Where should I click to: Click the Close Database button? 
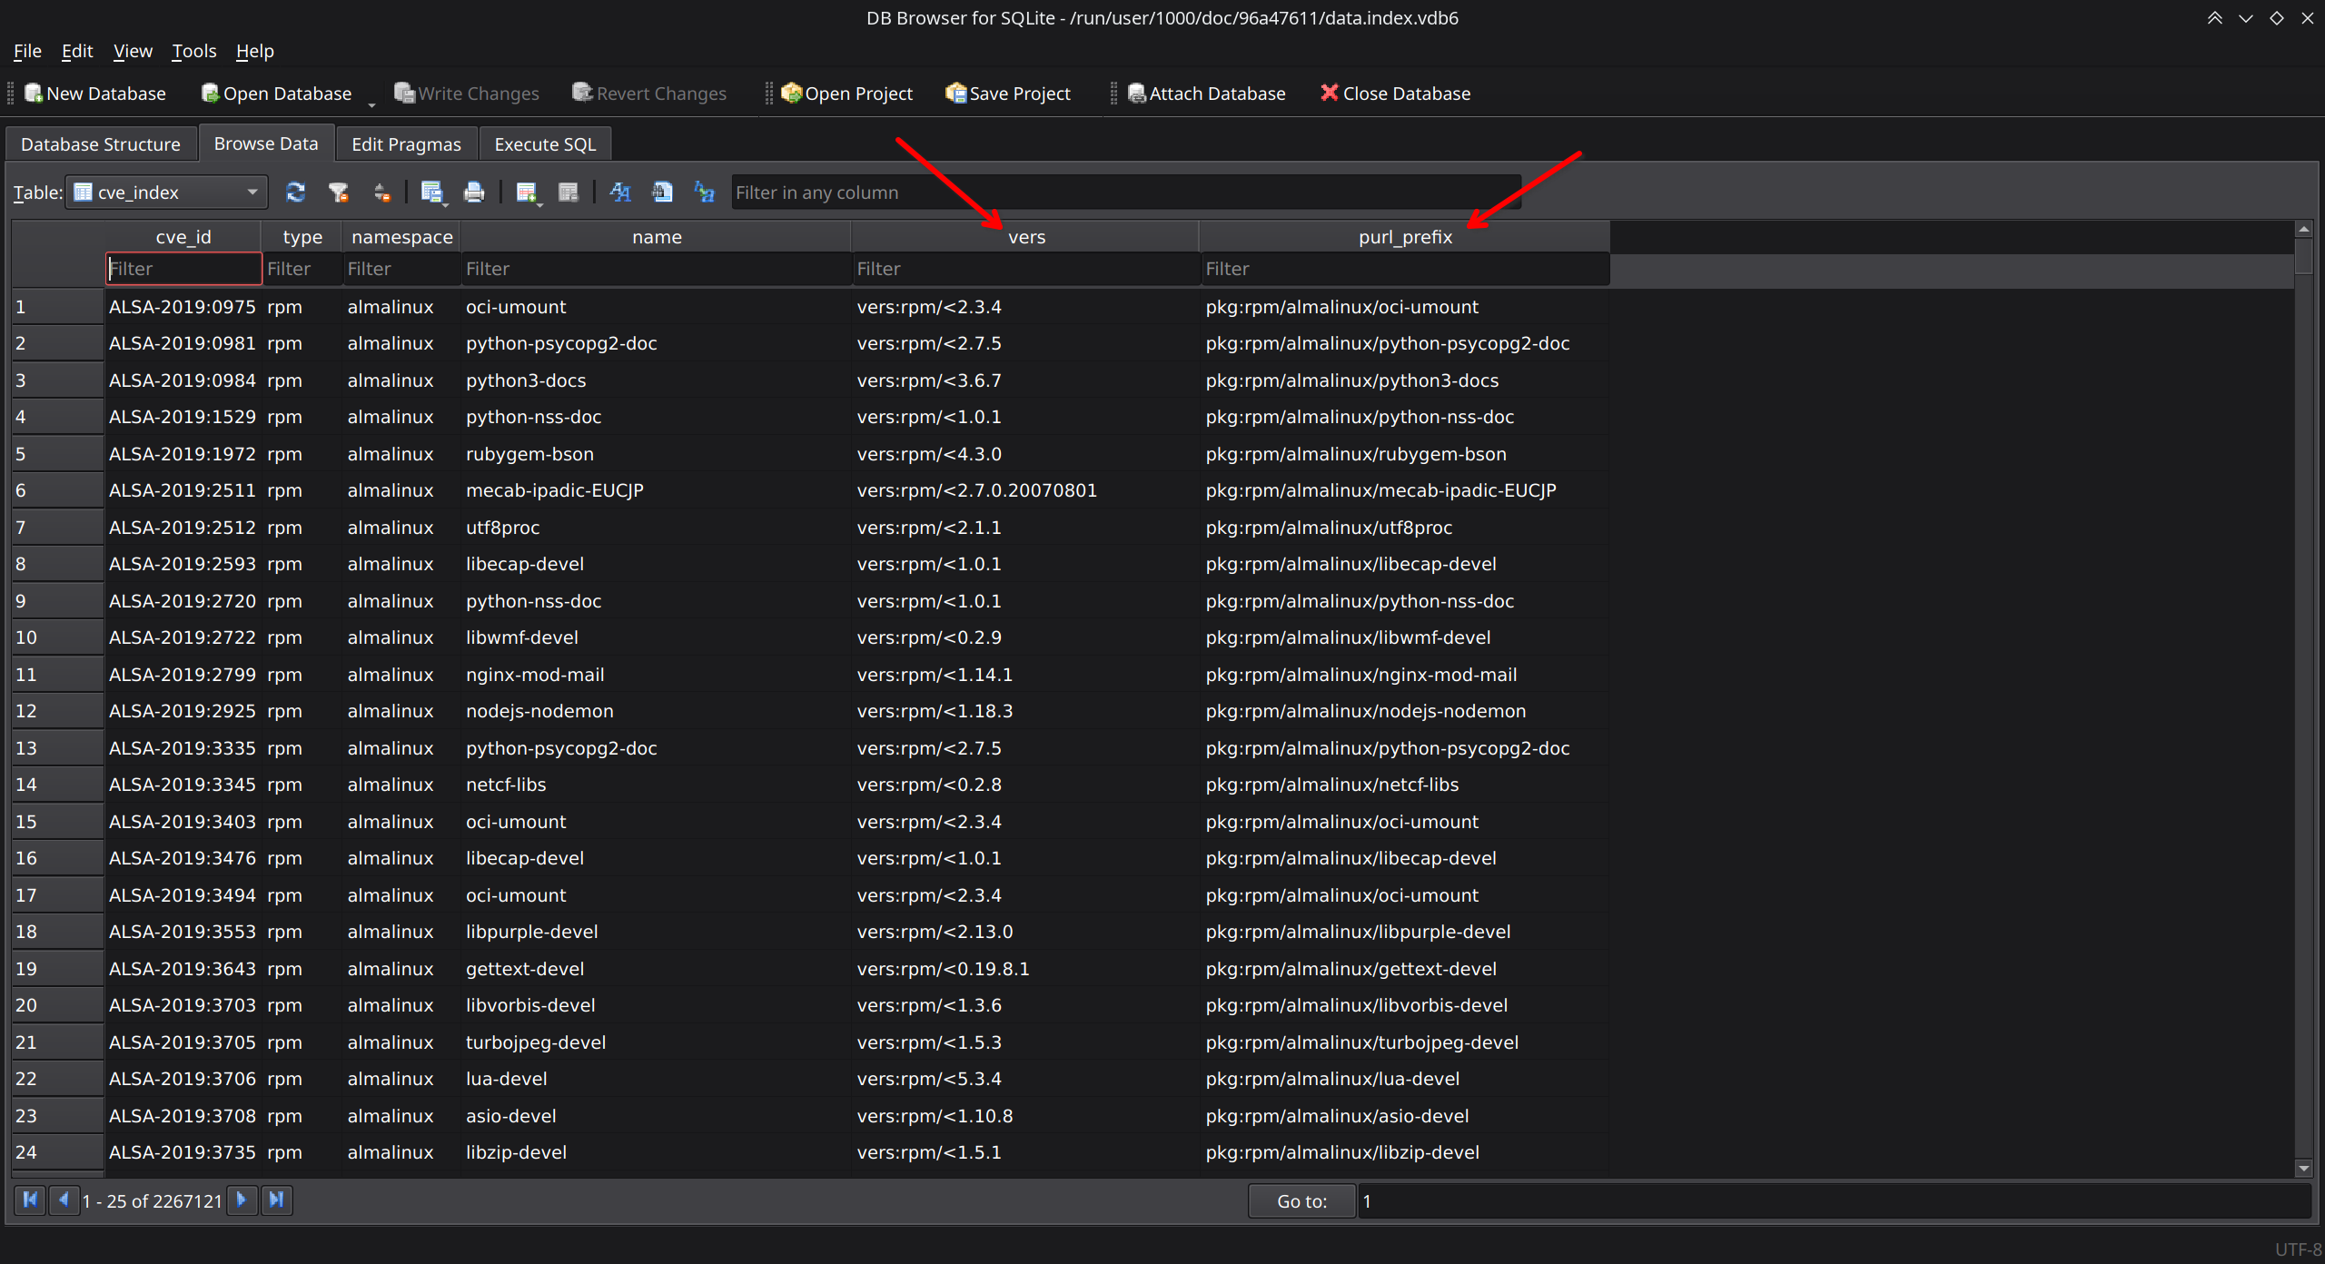click(x=1395, y=93)
